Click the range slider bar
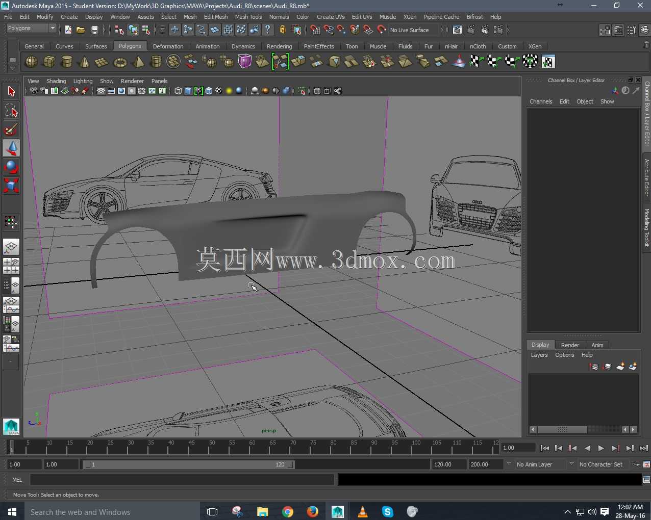Screen dimensions: 651x520 (x=188, y=464)
